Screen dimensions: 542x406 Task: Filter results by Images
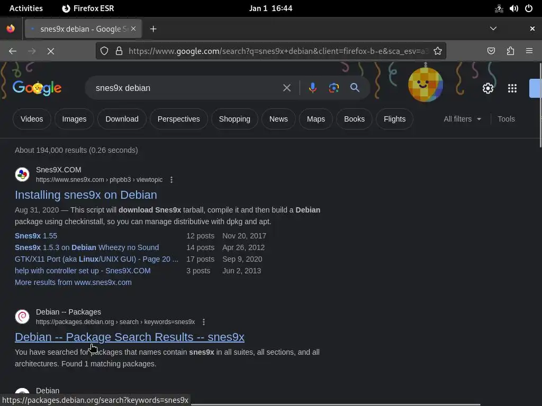click(x=74, y=119)
